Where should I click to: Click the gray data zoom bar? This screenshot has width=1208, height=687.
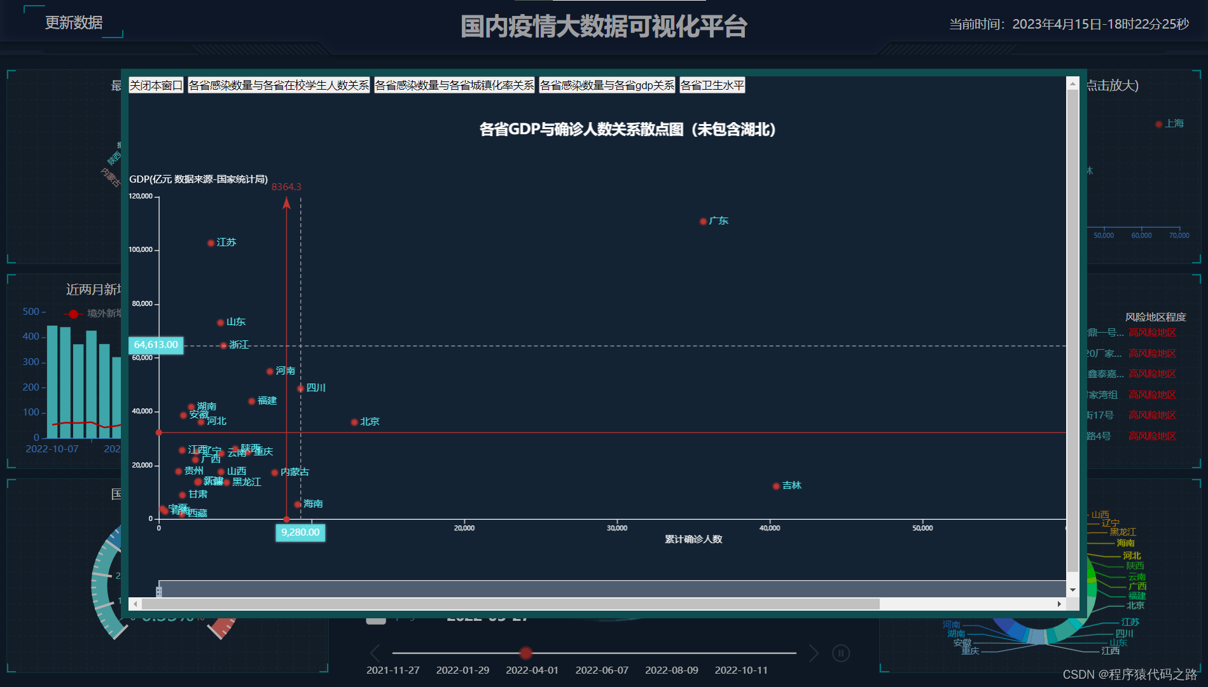[x=612, y=588]
